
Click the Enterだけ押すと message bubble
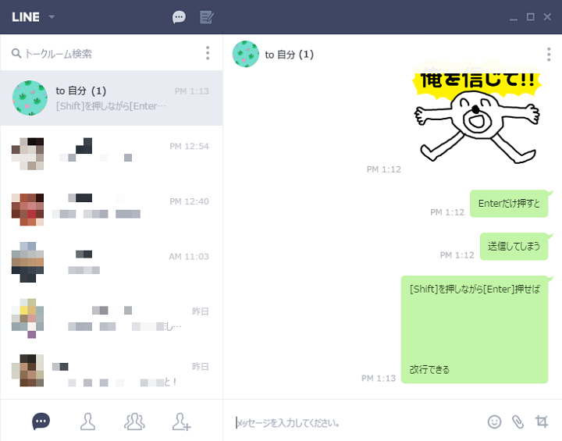509,203
